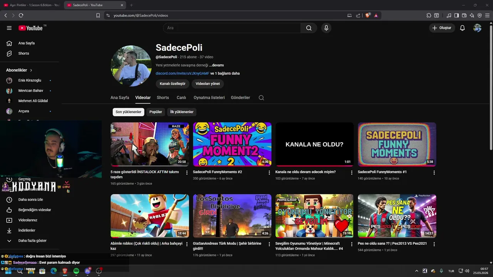The width and height of the screenshot is (493, 277).
Task: Open the Brave Rewards triangle icon
Action: coord(376,15)
